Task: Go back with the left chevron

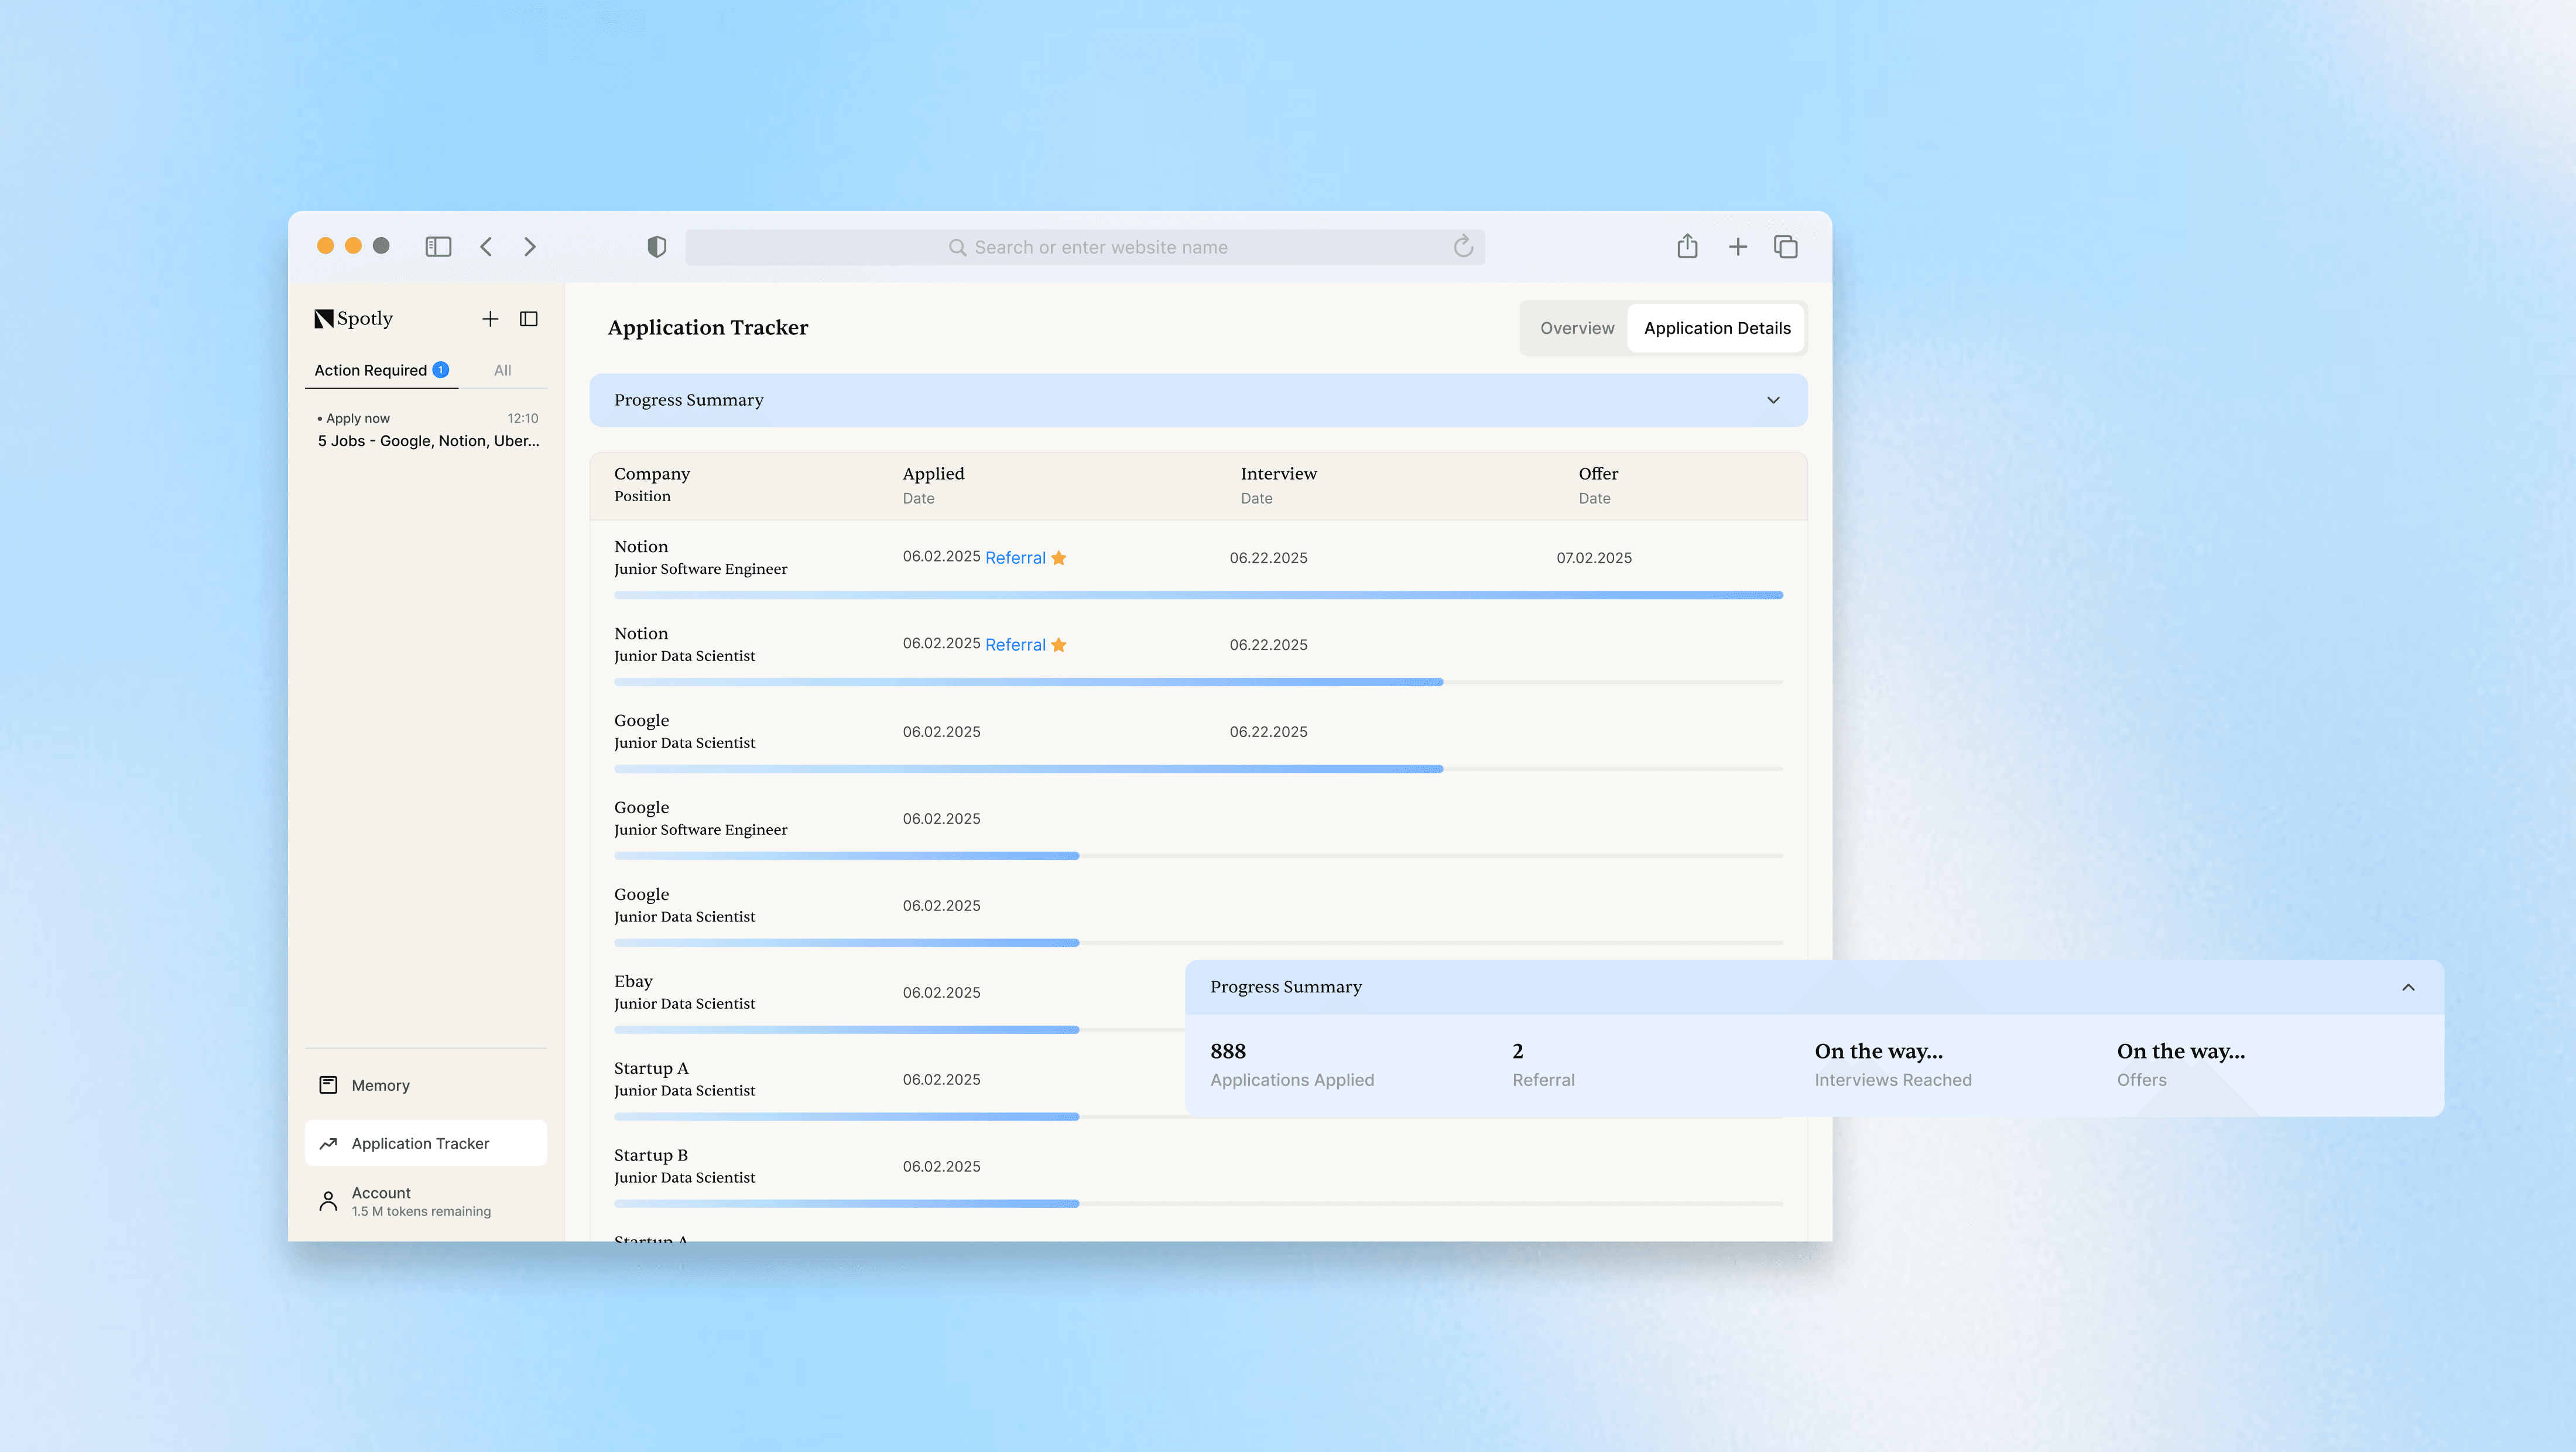Action: [x=486, y=247]
